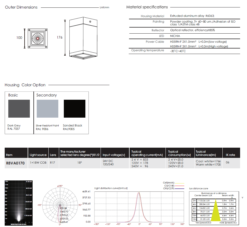This screenshot has height=227, width=247.
Task: Click the R8VA0170 item code
Action: point(15,163)
